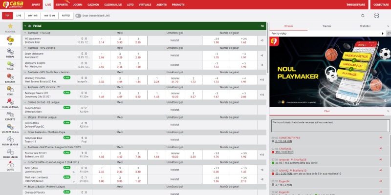Open CAZINOU in top navigation
The height and width of the screenshot is (195, 391).
pos(93,5)
